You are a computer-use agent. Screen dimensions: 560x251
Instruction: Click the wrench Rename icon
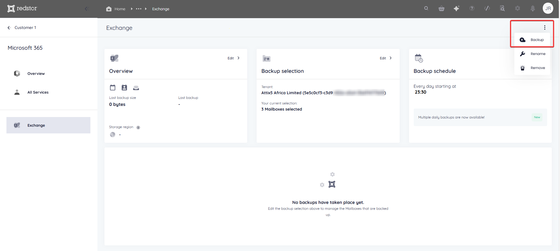point(523,54)
